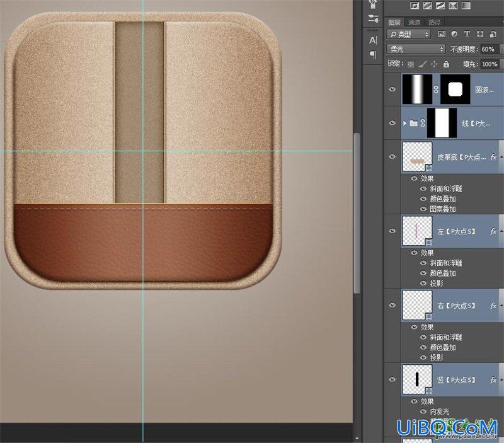Toggle visibility of the 右【P大点S】 layer
Screen dimensions: 504x443
click(392, 305)
